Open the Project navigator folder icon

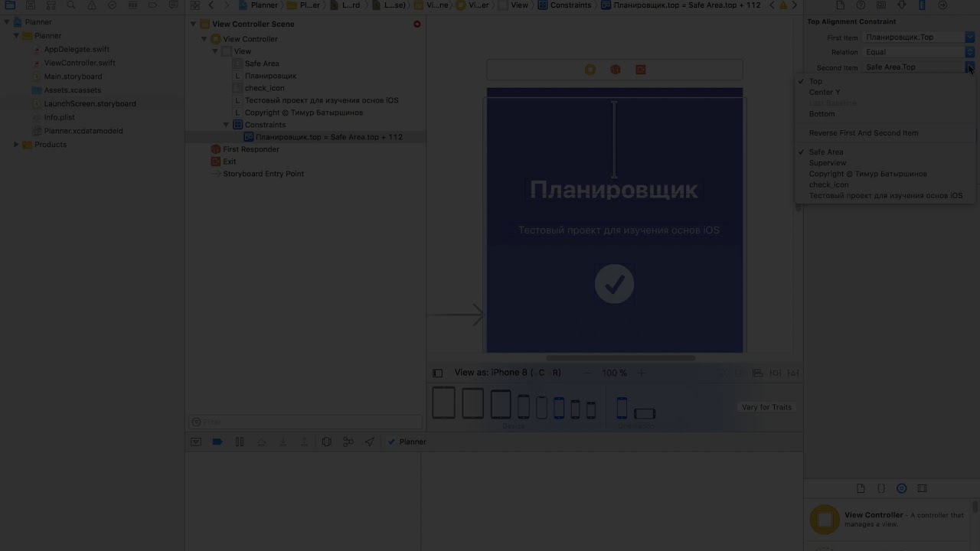click(10, 5)
